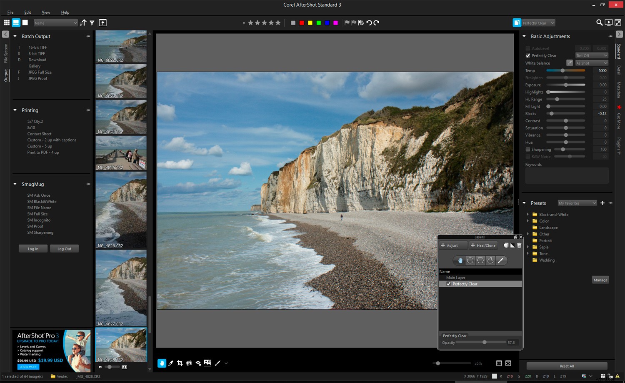This screenshot has width=625, height=383.
Task: Activate the Straighten tool
Action: pos(189,363)
